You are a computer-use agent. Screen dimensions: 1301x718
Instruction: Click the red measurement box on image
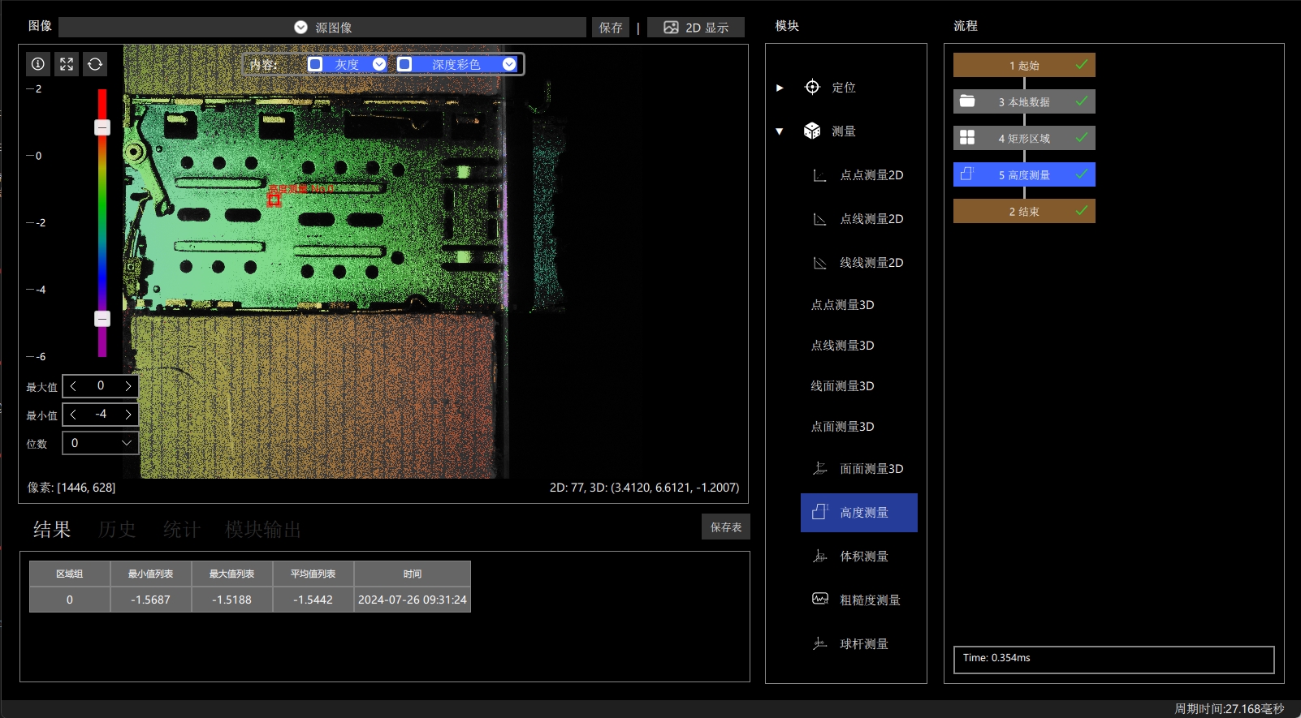click(274, 200)
